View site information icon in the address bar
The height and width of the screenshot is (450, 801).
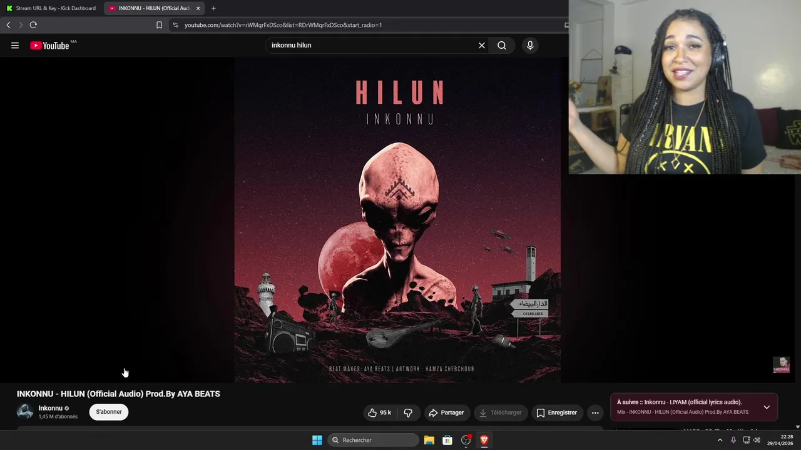coord(175,25)
